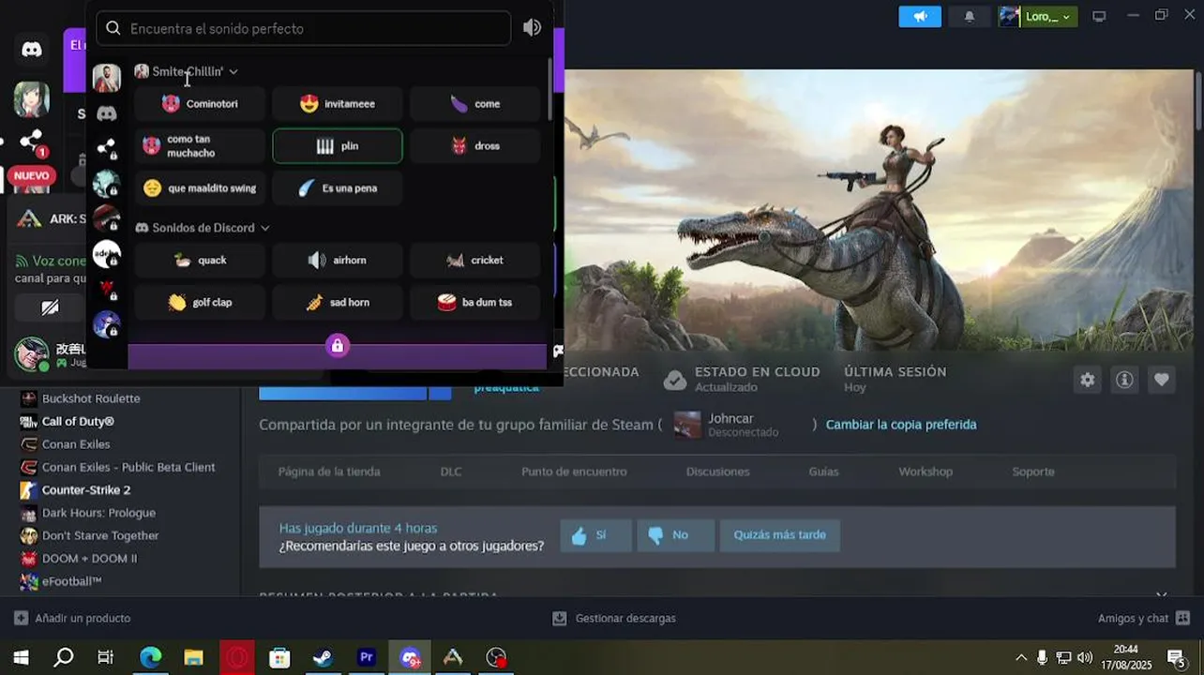Play the sad horn sound
The height and width of the screenshot is (675, 1204).
(338, 303)
